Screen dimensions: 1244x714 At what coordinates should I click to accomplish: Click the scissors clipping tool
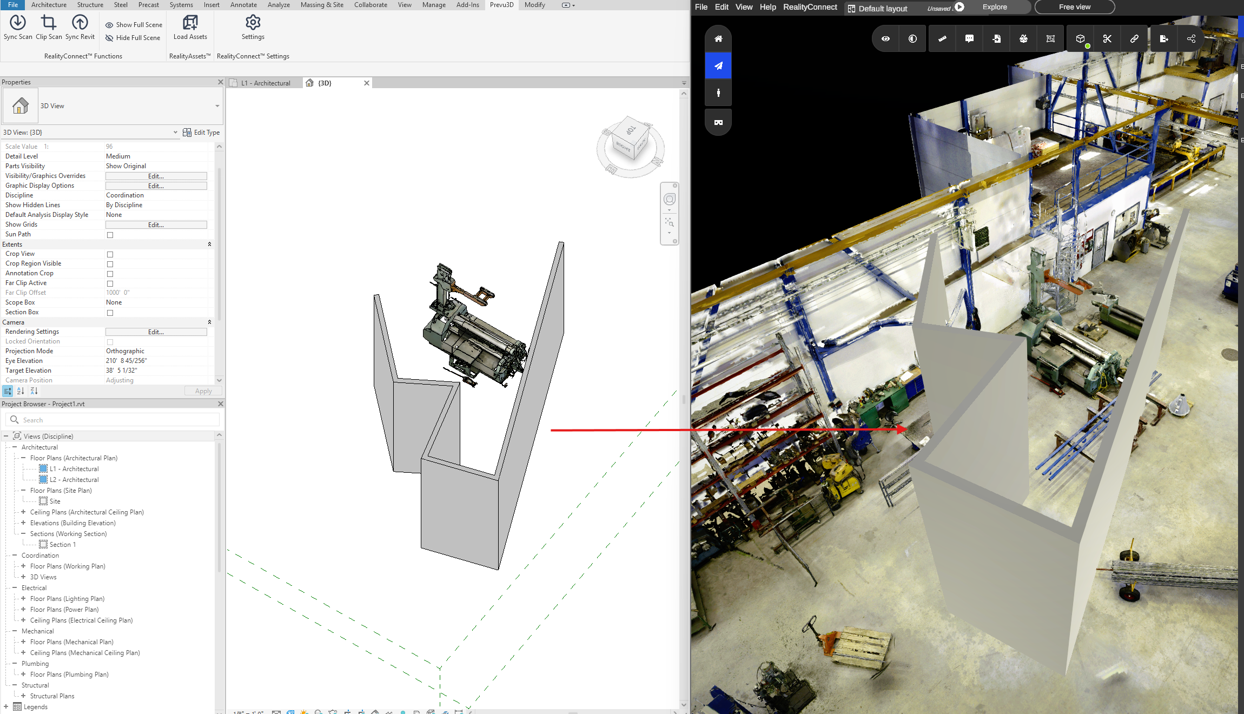coord(1107,39)
